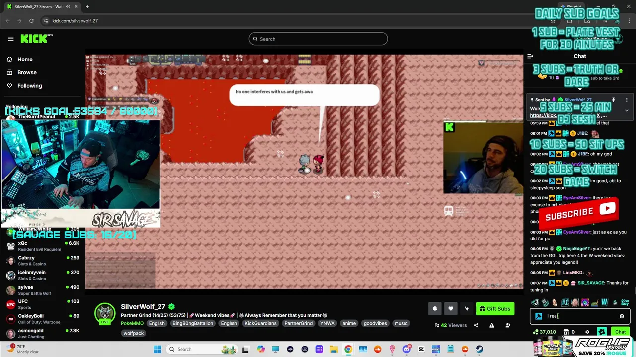Open sylvee channel in sidebar
The height and width of the screenshot is (357, 636).
(42, 290)
